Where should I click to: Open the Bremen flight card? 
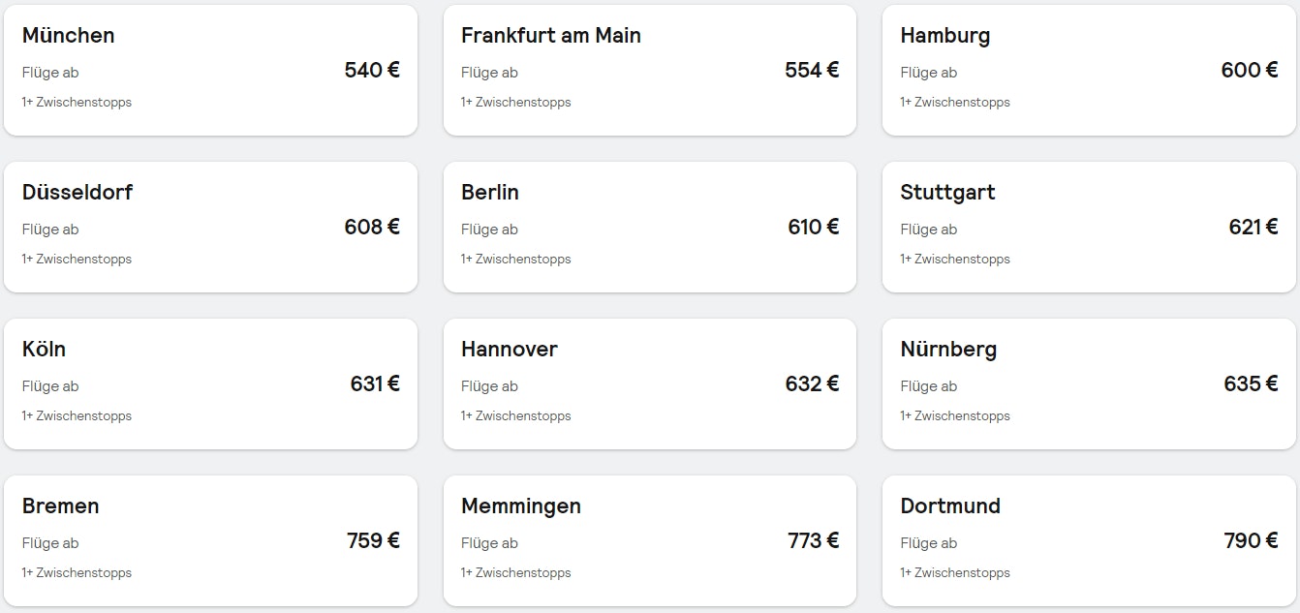coord(210,538)
